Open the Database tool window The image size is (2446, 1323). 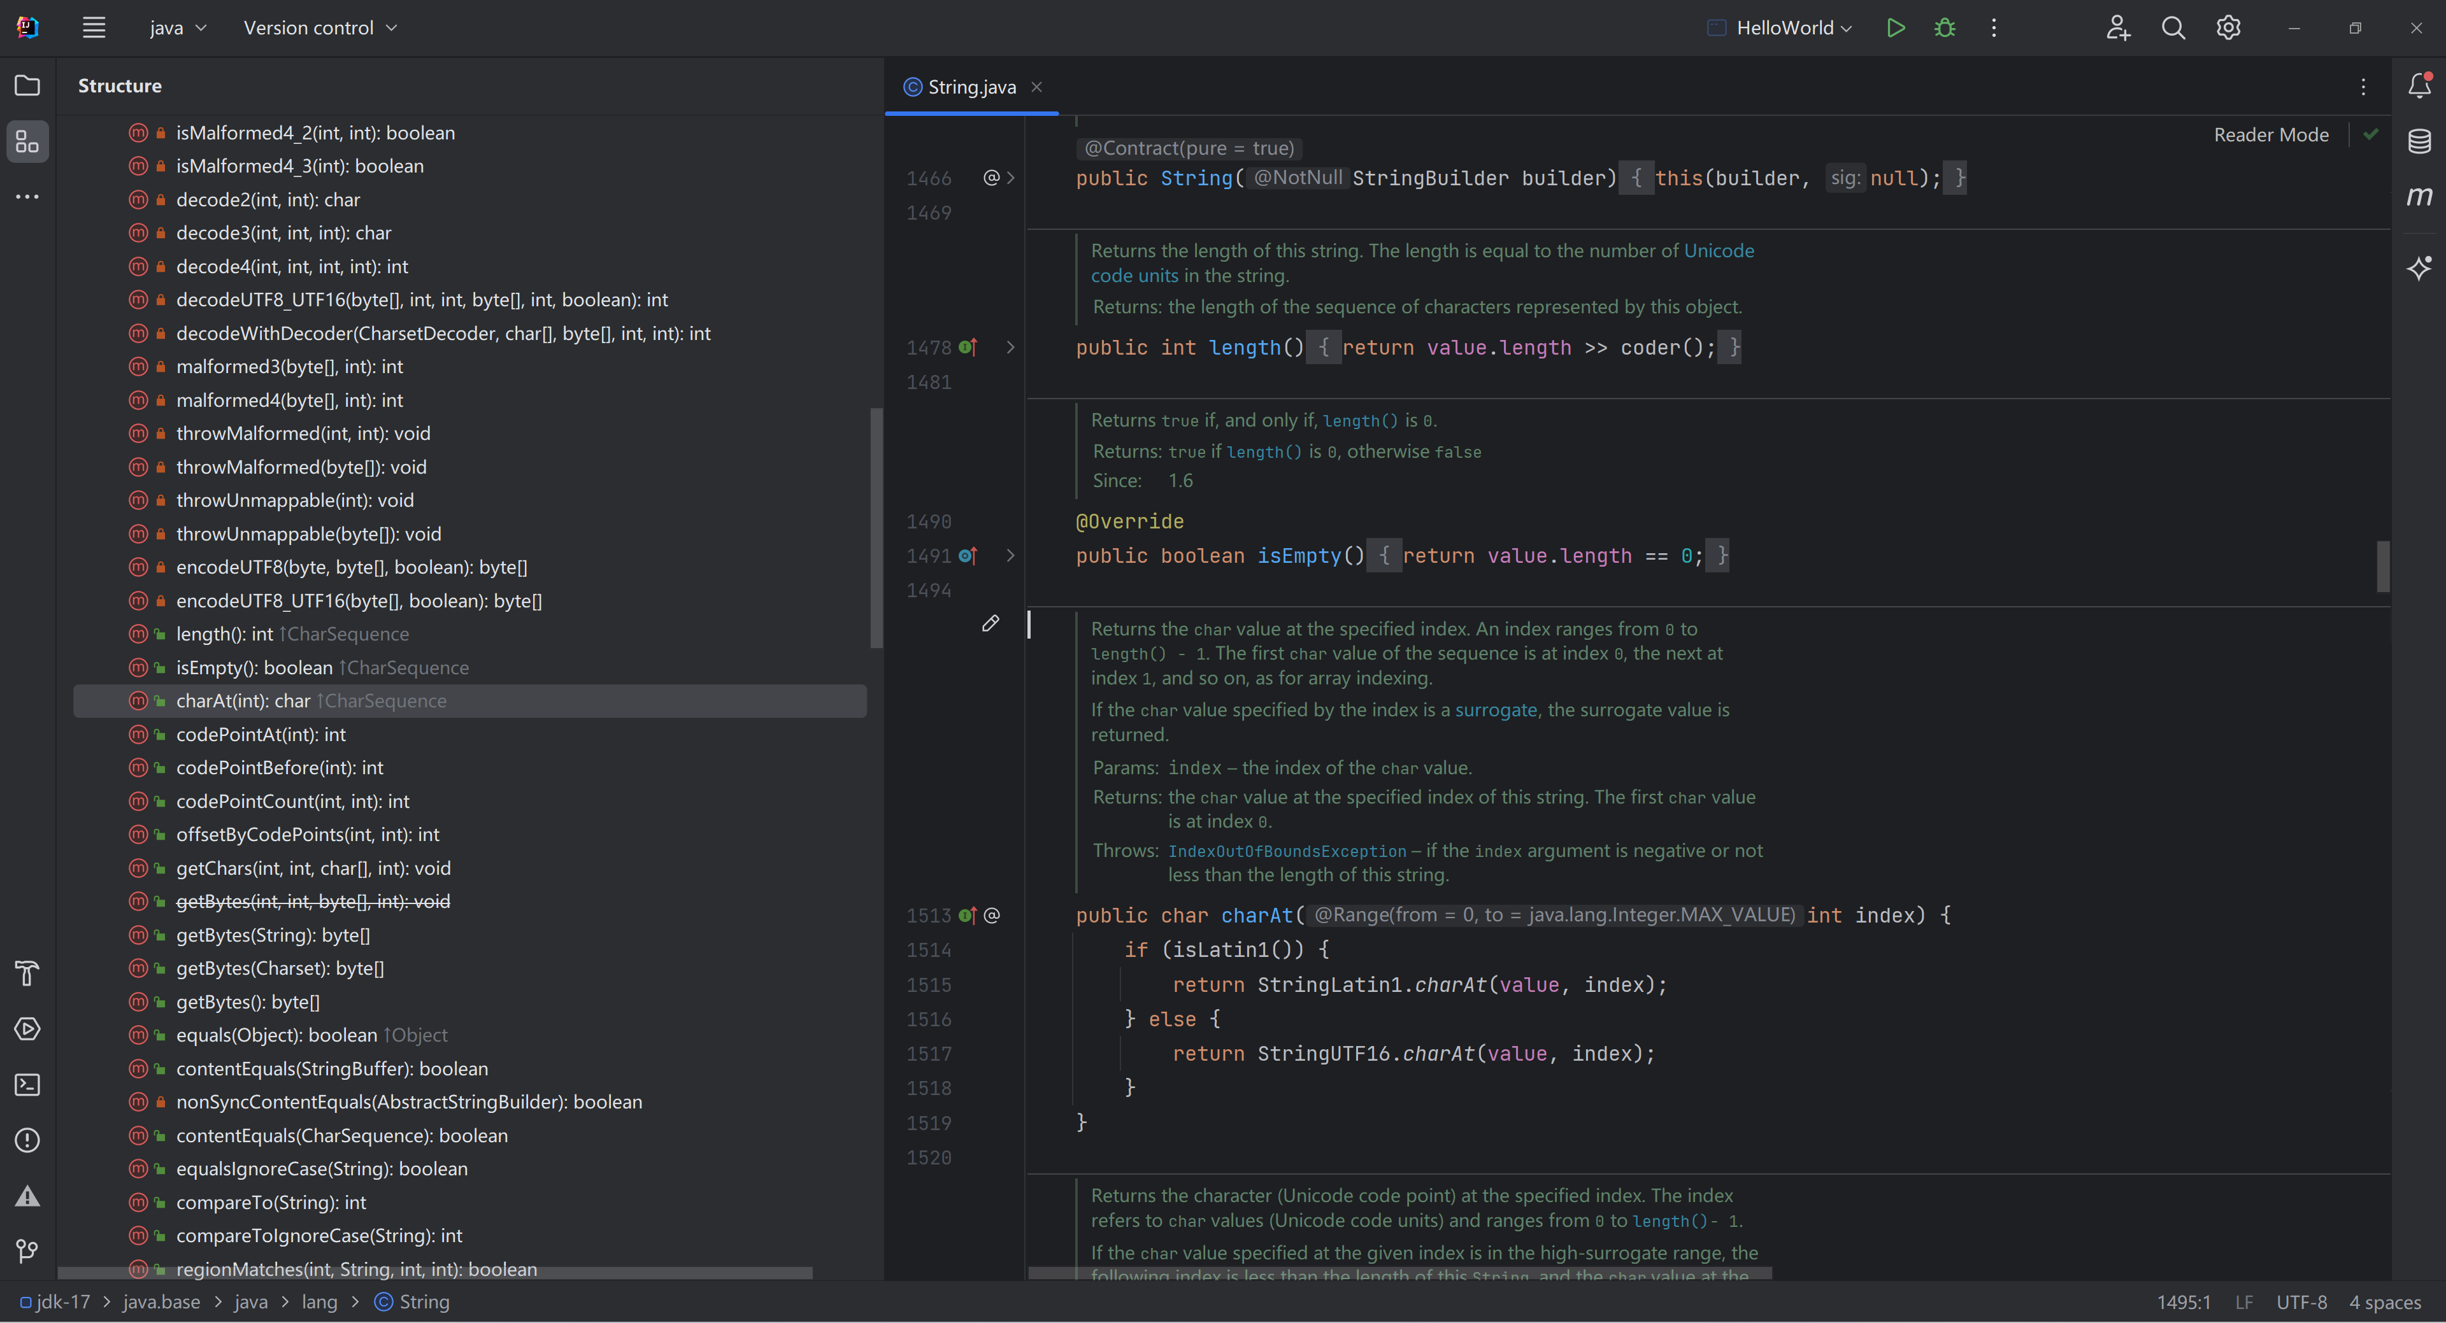pos(2419,141)
